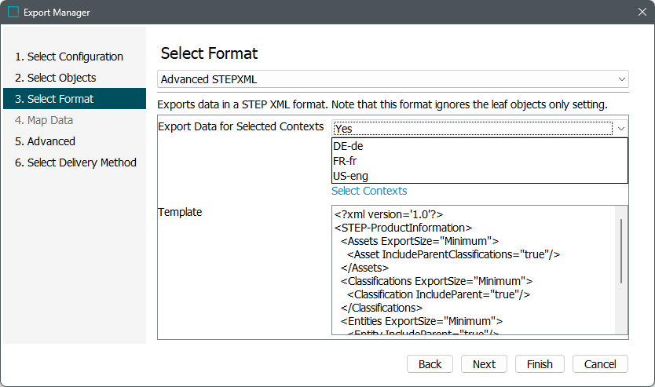Select the DE-de context
Screen dimensions: 655x387
[x=348, y=146]
